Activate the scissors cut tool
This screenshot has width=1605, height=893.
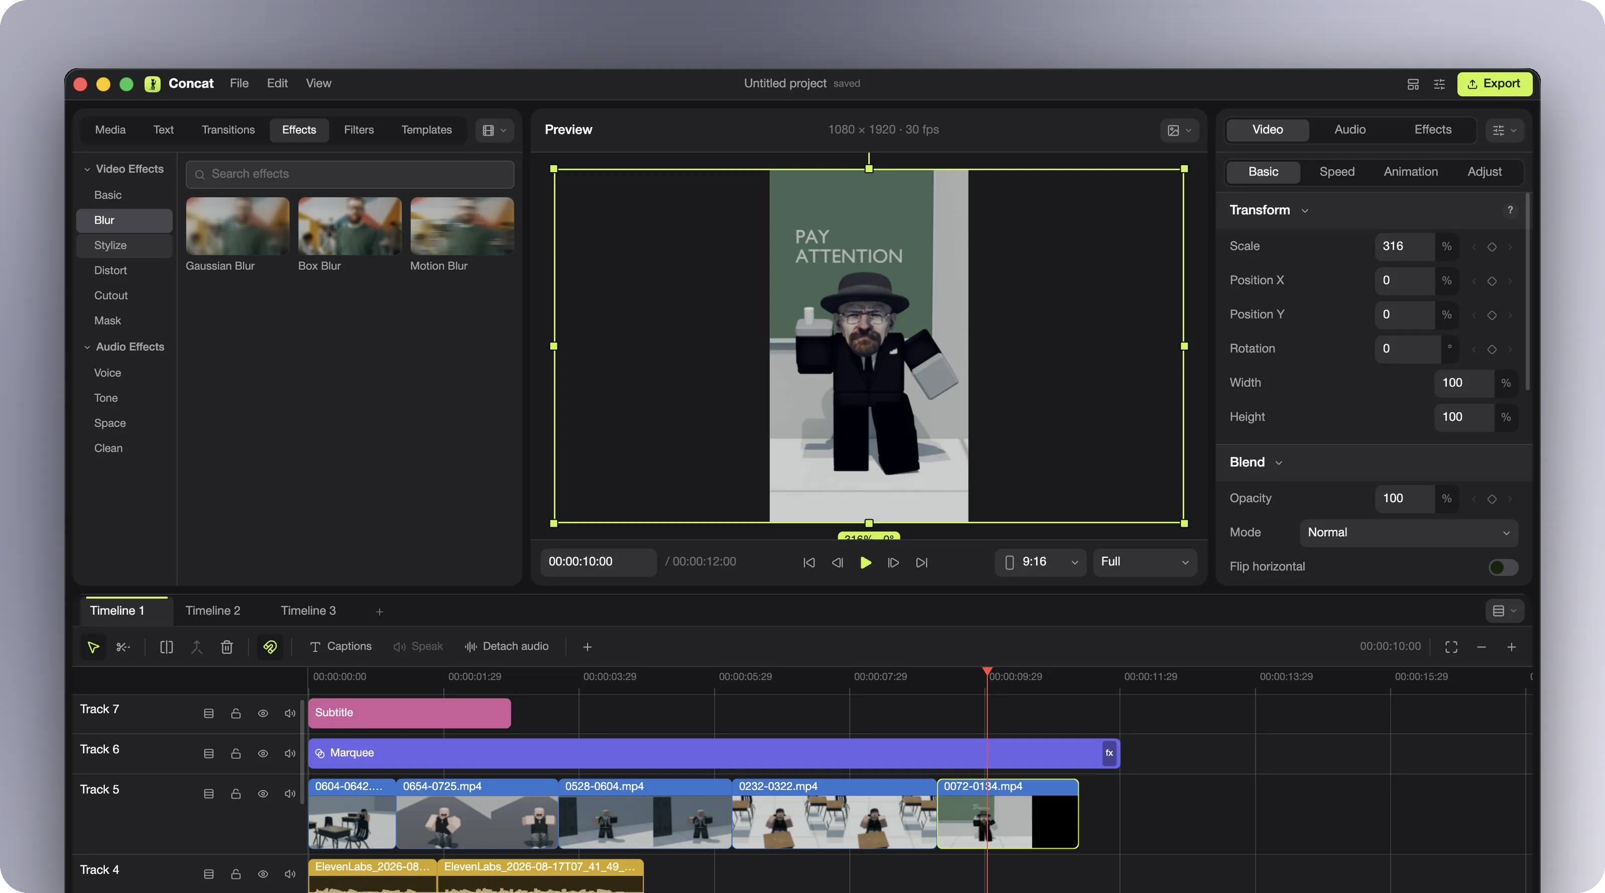coord(123,647)
